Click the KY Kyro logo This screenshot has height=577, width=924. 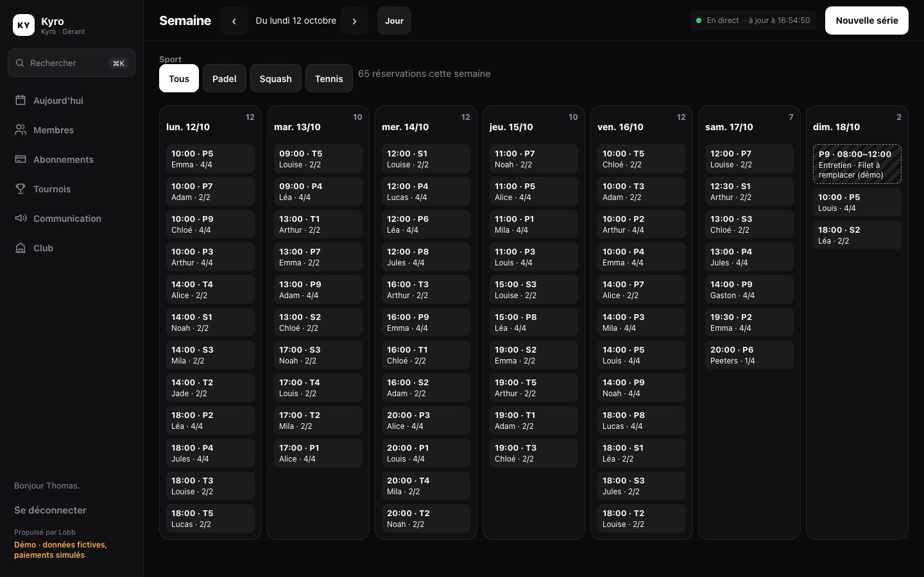tap(24, 25)
